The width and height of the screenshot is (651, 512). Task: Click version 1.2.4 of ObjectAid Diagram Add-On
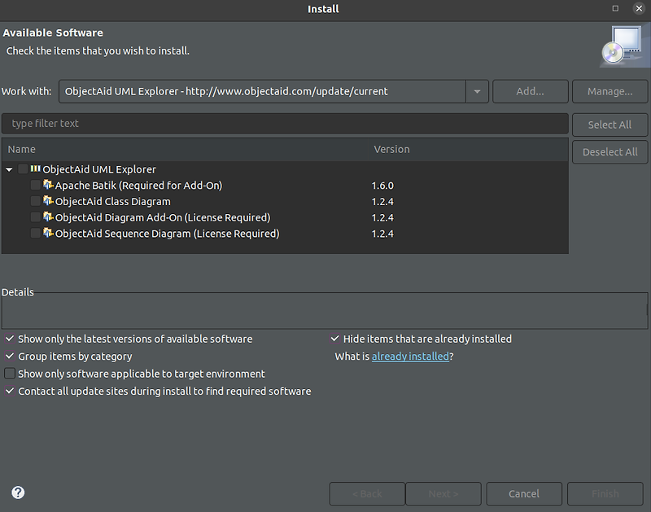[382, 218]
